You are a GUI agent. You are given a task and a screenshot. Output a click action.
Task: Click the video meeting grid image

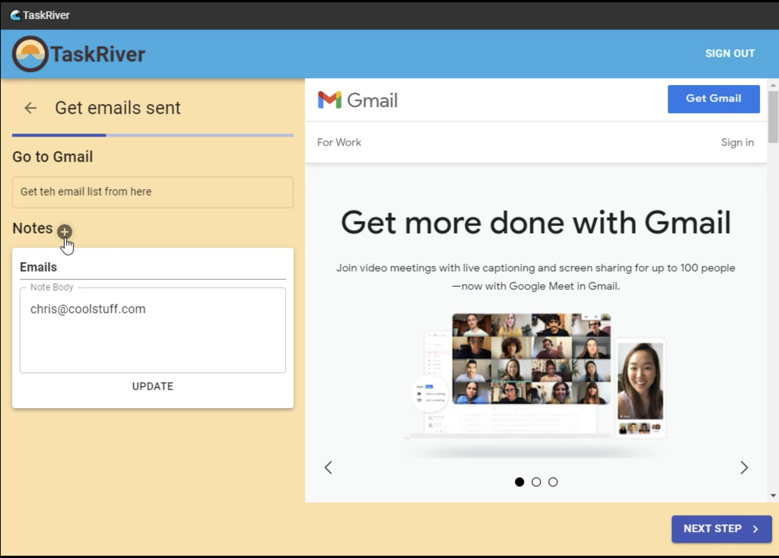531,359
